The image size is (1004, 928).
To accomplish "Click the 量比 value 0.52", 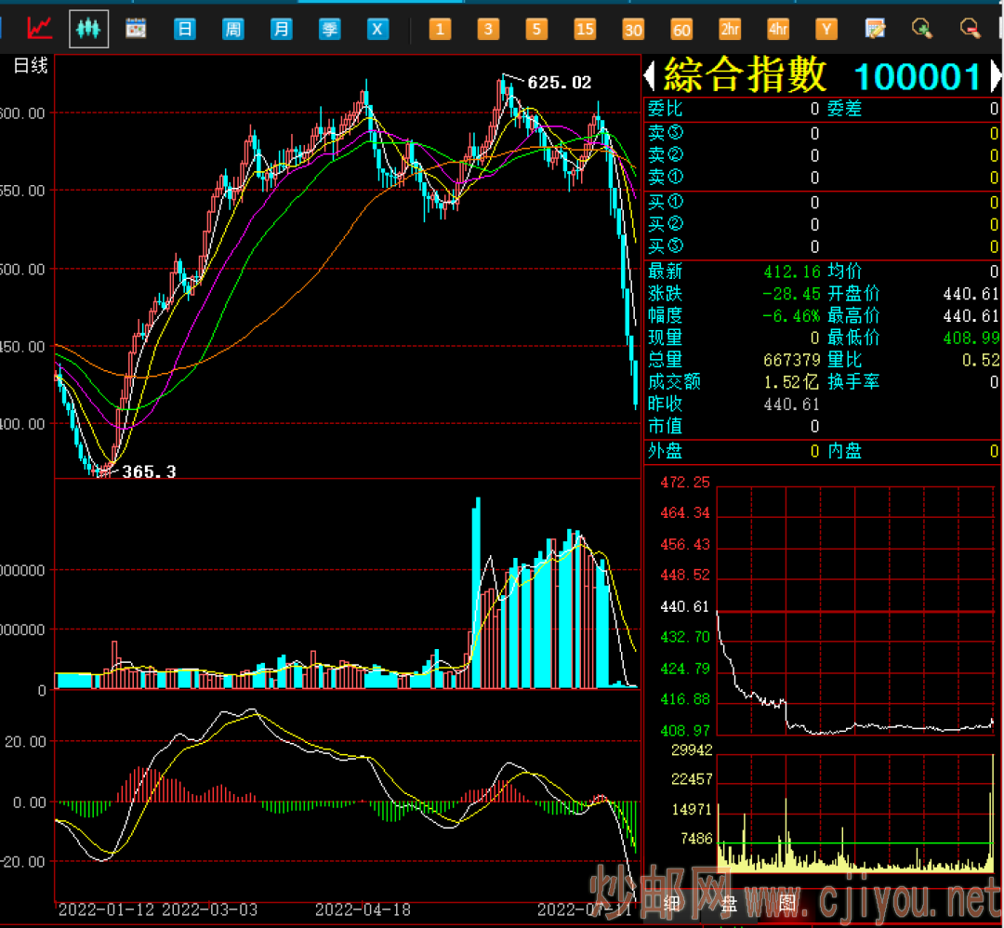I will (981, 361).
